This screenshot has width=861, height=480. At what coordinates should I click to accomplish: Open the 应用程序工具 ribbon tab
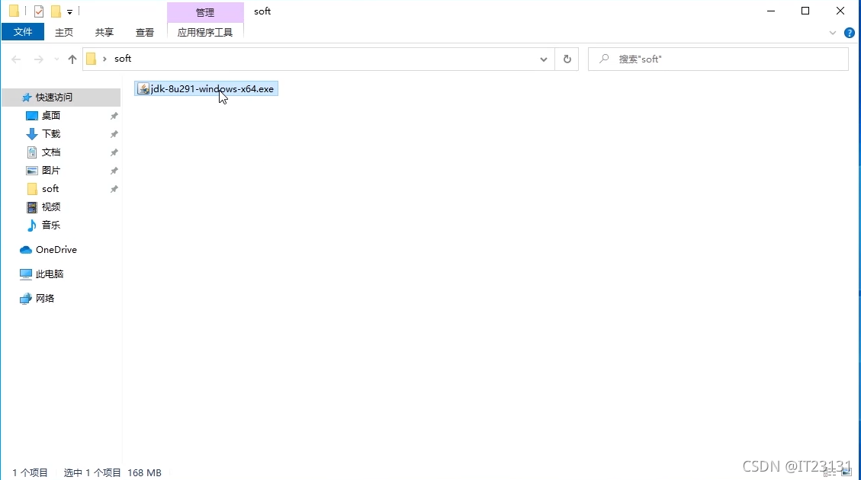(x=205, y=32)
